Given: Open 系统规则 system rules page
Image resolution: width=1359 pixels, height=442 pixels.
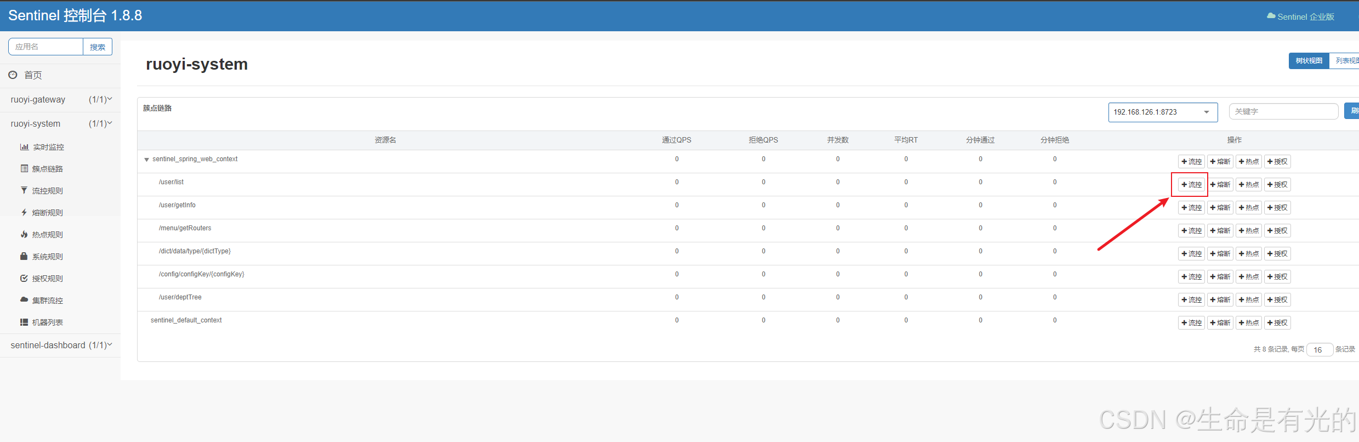Looking at the screenshot, I should coord(47,257).
